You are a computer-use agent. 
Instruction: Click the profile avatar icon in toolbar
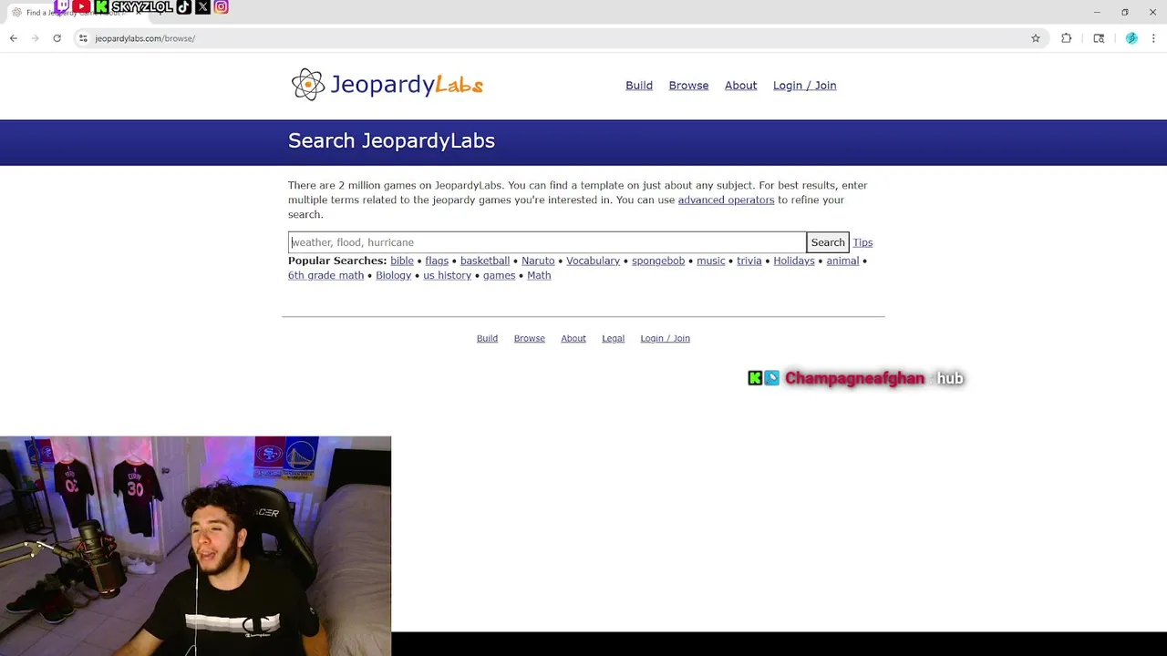[x=1131, y=38]
